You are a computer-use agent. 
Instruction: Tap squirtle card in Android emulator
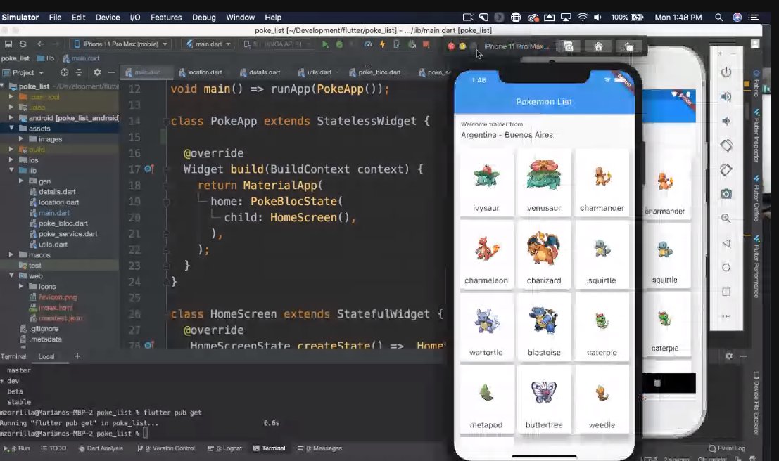665,256
